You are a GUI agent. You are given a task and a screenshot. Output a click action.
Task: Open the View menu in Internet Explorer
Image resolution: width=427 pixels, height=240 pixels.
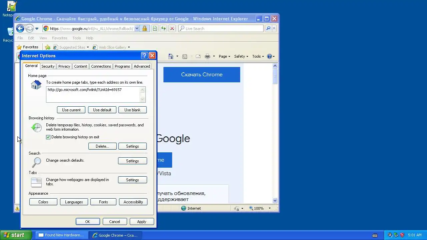click(x=43, y=38)
